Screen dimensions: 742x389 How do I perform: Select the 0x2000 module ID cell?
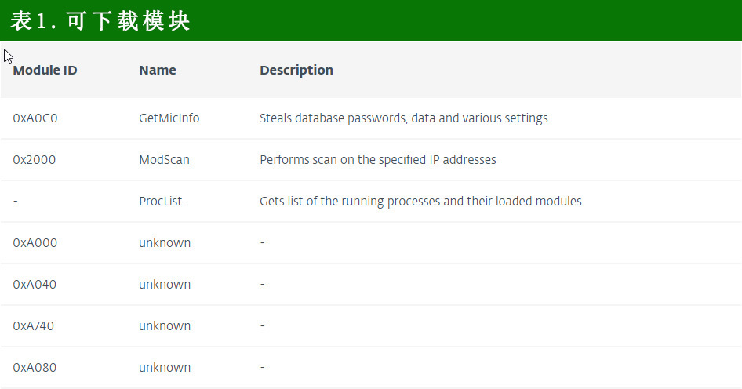click(x=34, y=160)
